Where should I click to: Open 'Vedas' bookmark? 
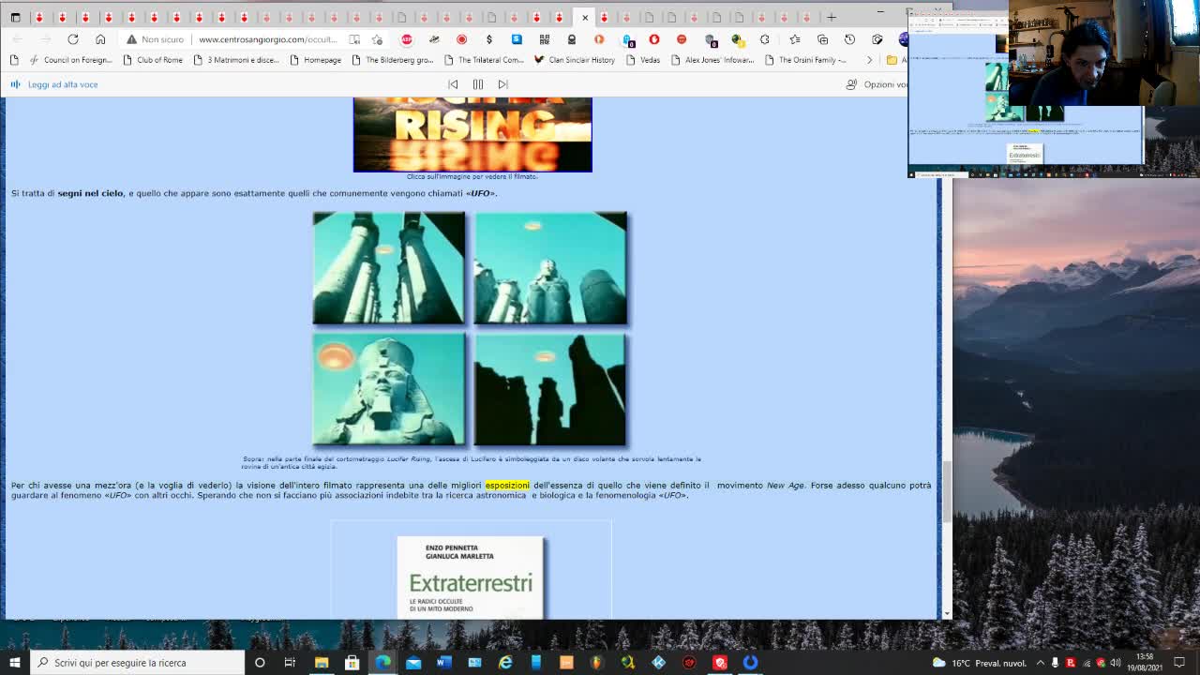tap(642, 60)
